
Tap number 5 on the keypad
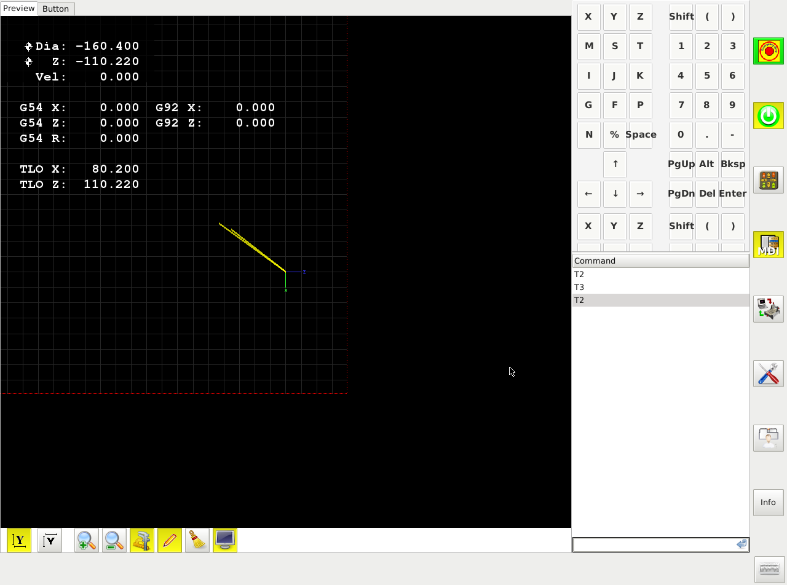[x=707, y=76]
